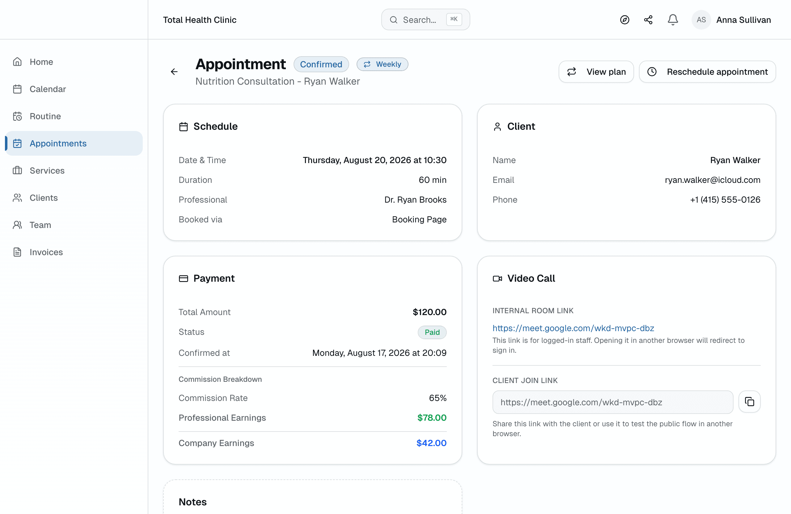Click the search magnifier icon
Viewport: 791px width, 514px height.
pyautogui.click(x=394, y=20)
